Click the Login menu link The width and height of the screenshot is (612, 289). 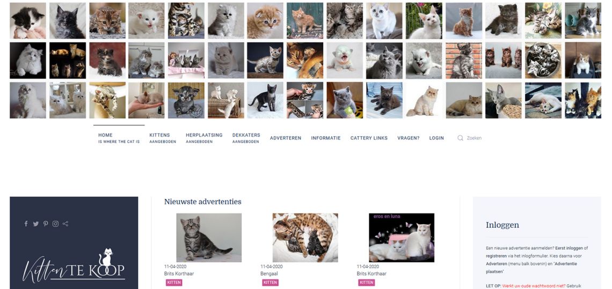tap(436, 138)
